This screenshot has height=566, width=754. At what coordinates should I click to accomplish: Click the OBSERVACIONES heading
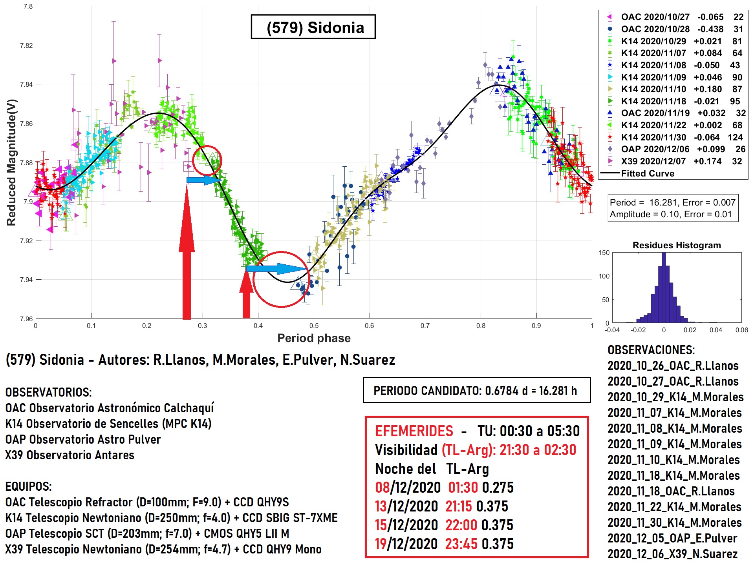(x=651, y=350)
